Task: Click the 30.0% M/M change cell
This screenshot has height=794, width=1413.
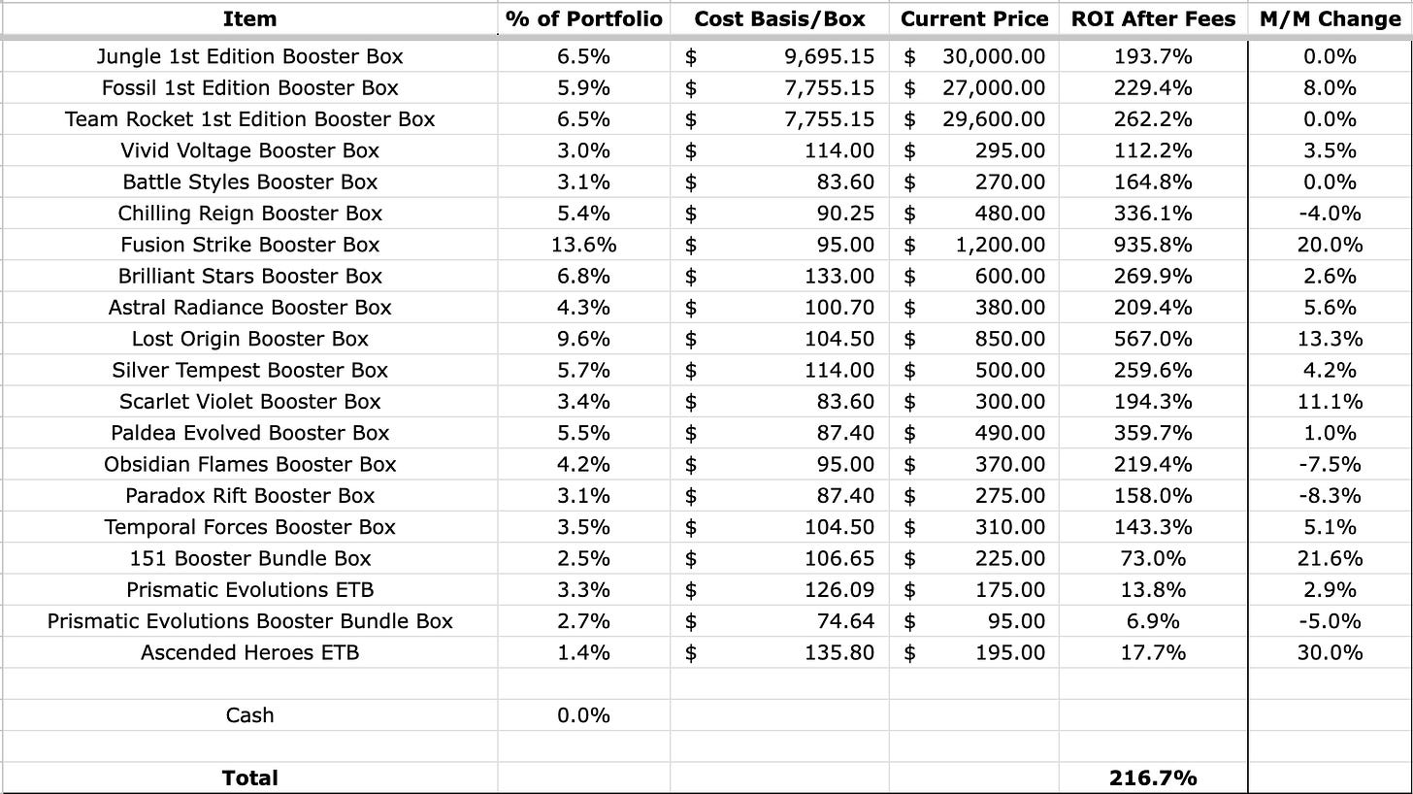Action: coord(1330,652)
